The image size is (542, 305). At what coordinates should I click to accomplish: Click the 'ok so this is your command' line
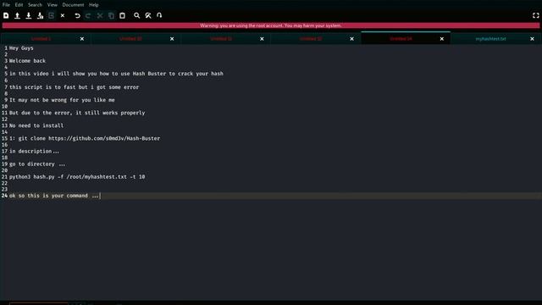pos(54,196)
